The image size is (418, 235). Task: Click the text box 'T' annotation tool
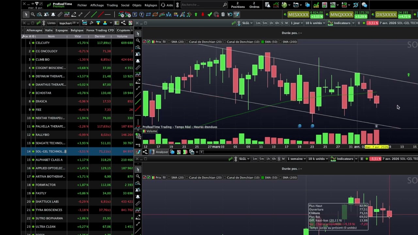[x=135, y=14]
